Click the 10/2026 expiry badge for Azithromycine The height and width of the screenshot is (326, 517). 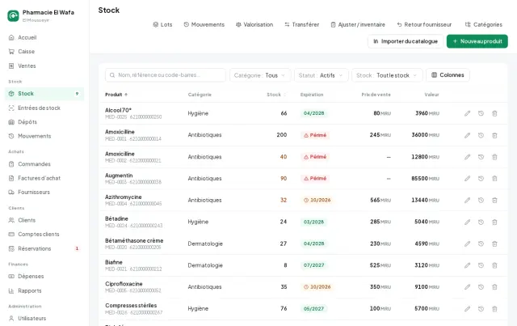tap(317, 200)
